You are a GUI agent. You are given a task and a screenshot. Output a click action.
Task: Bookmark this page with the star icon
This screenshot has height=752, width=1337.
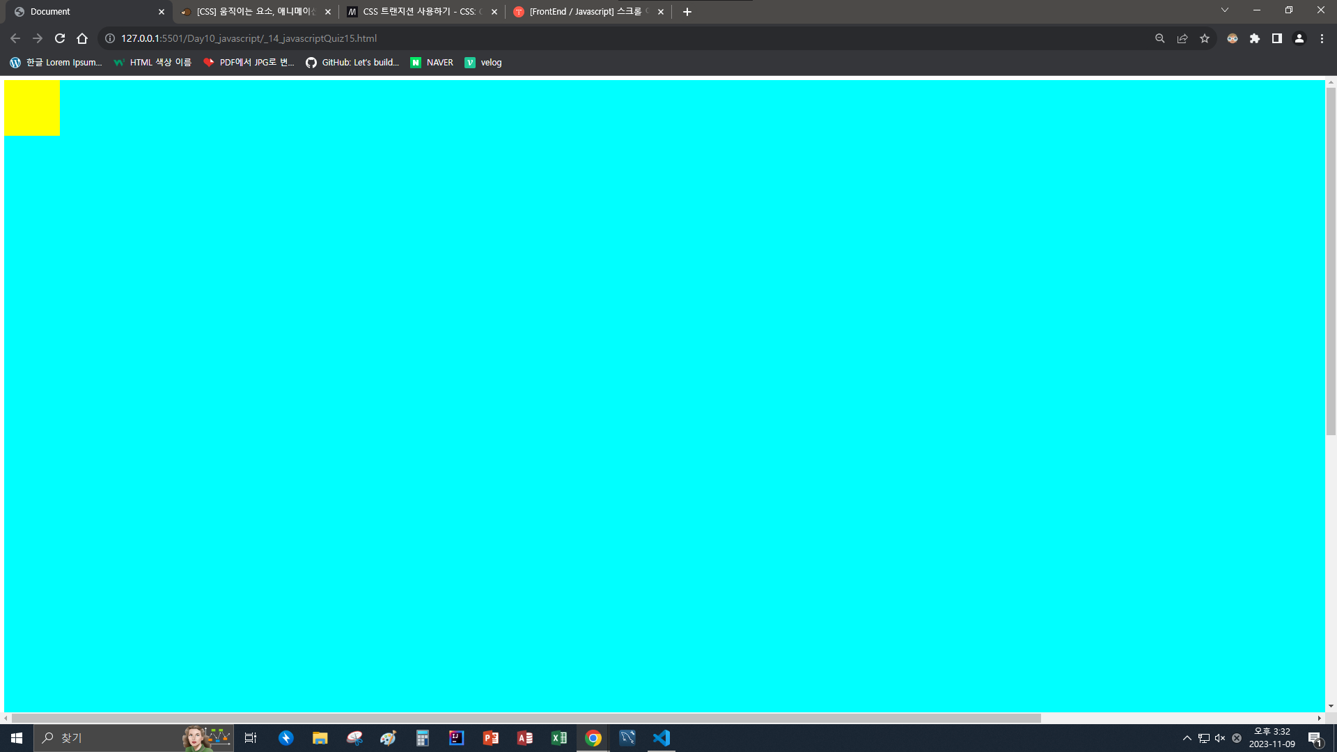1205,38
